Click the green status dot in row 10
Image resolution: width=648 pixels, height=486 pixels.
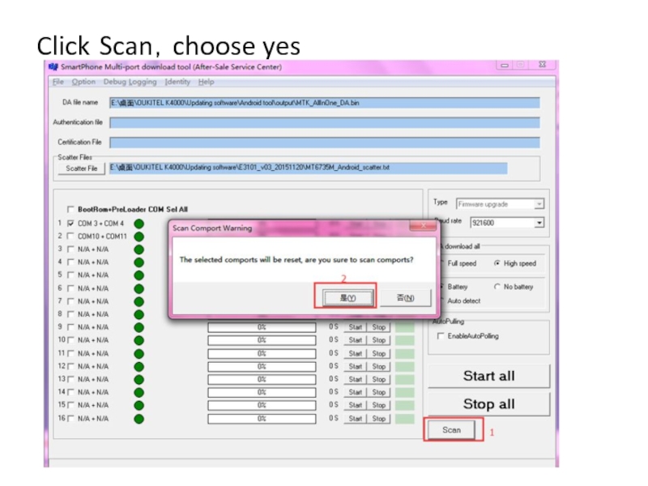click(139, 340)
